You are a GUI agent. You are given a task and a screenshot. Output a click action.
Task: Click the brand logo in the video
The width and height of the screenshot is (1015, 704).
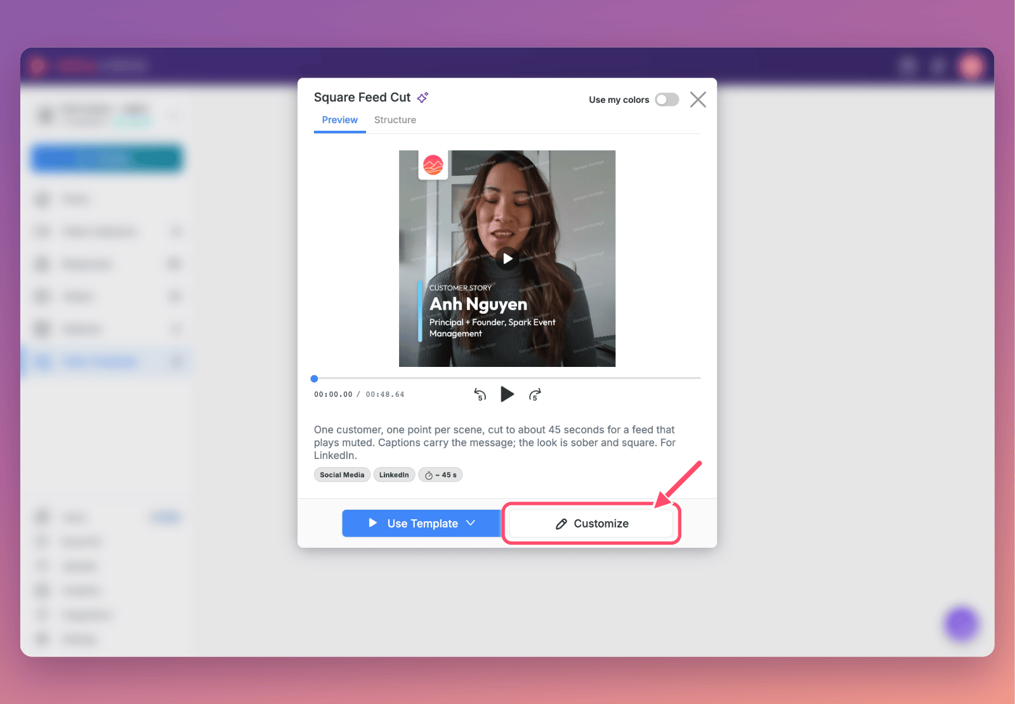pyautogui.click(x=433, y=165)
